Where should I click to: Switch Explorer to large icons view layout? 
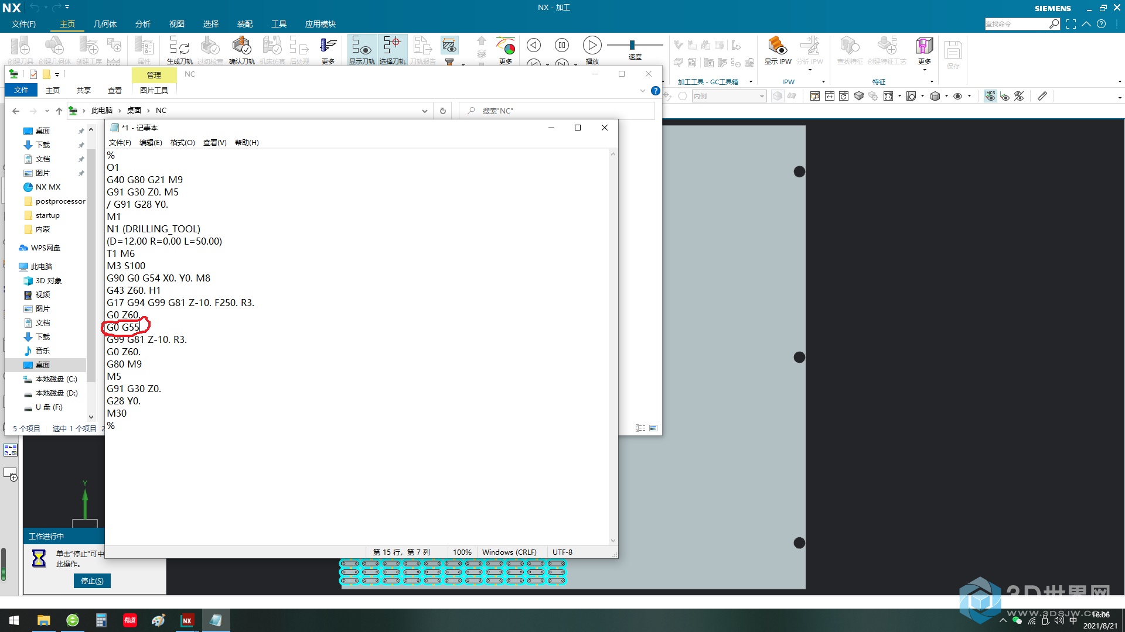click(653, 428)
